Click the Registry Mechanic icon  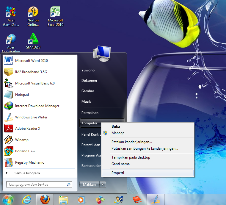tap(8, 162)
